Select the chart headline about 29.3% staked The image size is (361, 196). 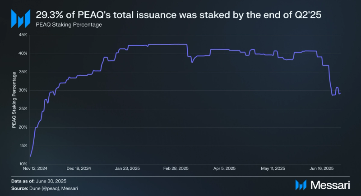tap(178, 15)
